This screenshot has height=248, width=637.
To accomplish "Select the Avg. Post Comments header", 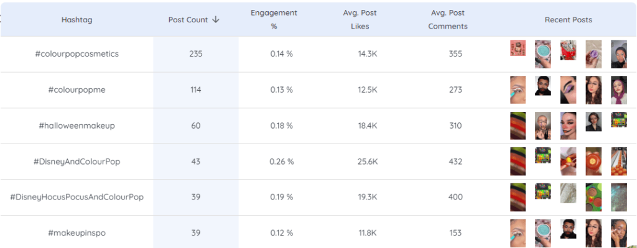I will coord(448,19).
